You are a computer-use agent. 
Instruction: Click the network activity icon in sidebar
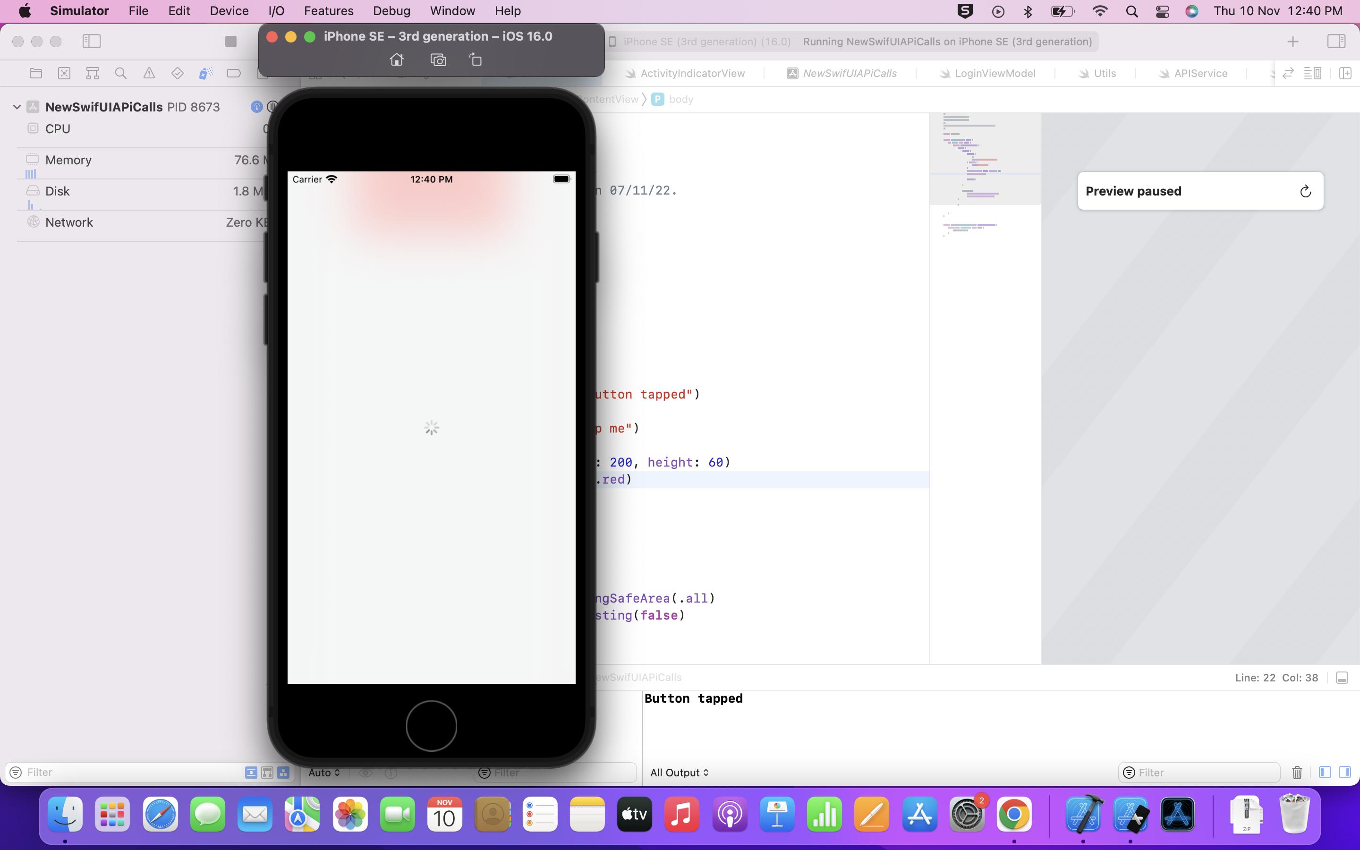click(x=32, y=221)
